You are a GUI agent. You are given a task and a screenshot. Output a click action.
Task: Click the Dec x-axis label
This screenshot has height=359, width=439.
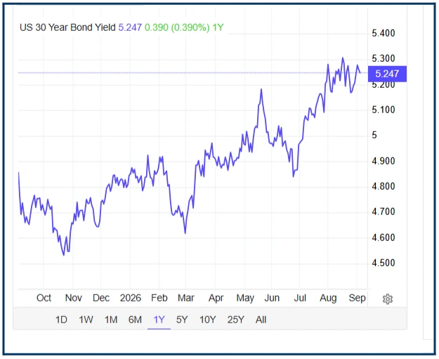[100, 298]
